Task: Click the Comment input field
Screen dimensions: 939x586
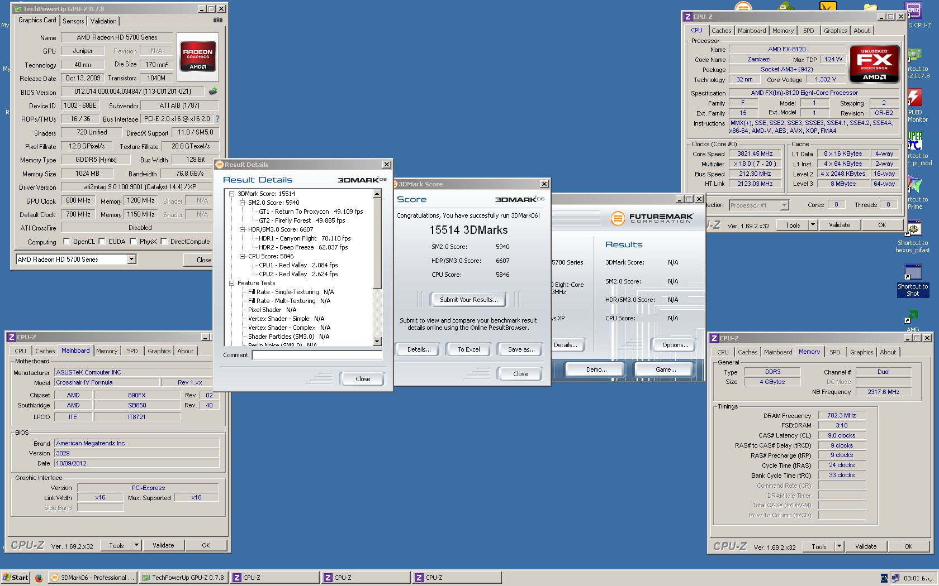Action: click(317, 356)
